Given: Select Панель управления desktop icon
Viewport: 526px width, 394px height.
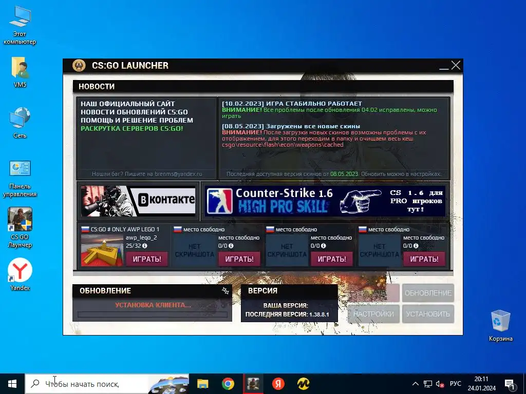Looking at the screenshot, I should [x=20, y=178].
